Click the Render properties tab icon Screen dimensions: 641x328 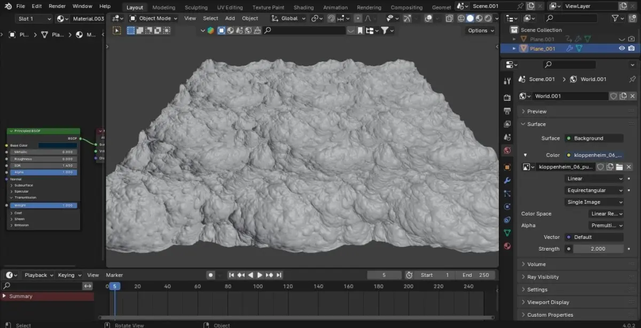pyautogui.click(x=507, y=98)
